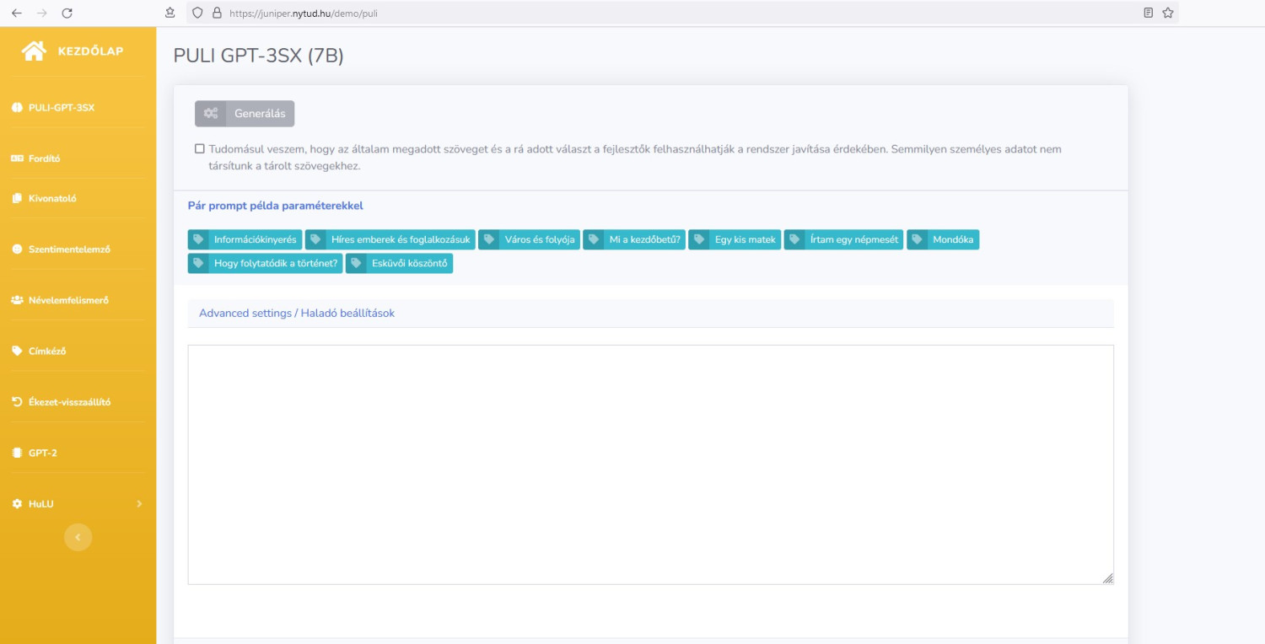Image resolution: width=1265 pixels, height=644 pixels.
Task: Expand Advanced settings / Haladó beállítások
Action: (x=297, y=313)
